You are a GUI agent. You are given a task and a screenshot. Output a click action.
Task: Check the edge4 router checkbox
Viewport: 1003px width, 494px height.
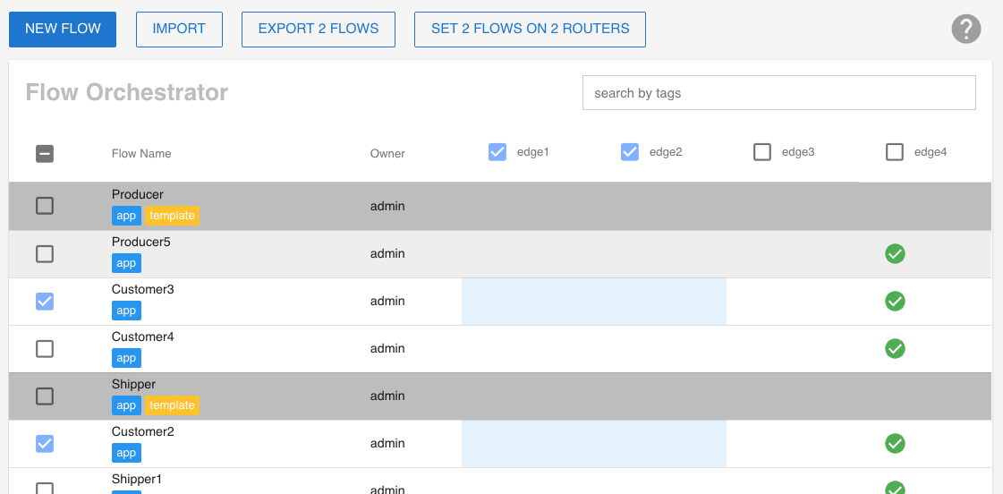pos(895,152)
